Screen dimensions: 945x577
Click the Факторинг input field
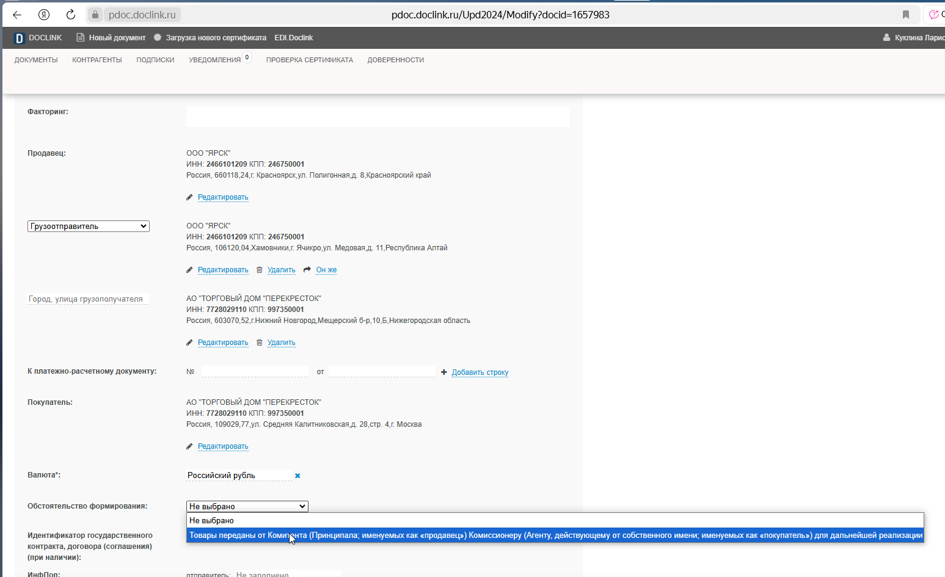coord(378,117)
